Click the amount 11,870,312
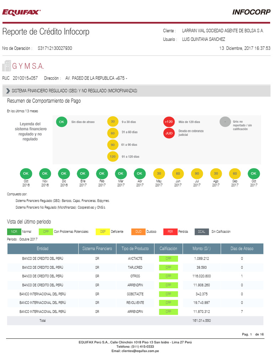 pyautogui.click(x=202, y=312)
